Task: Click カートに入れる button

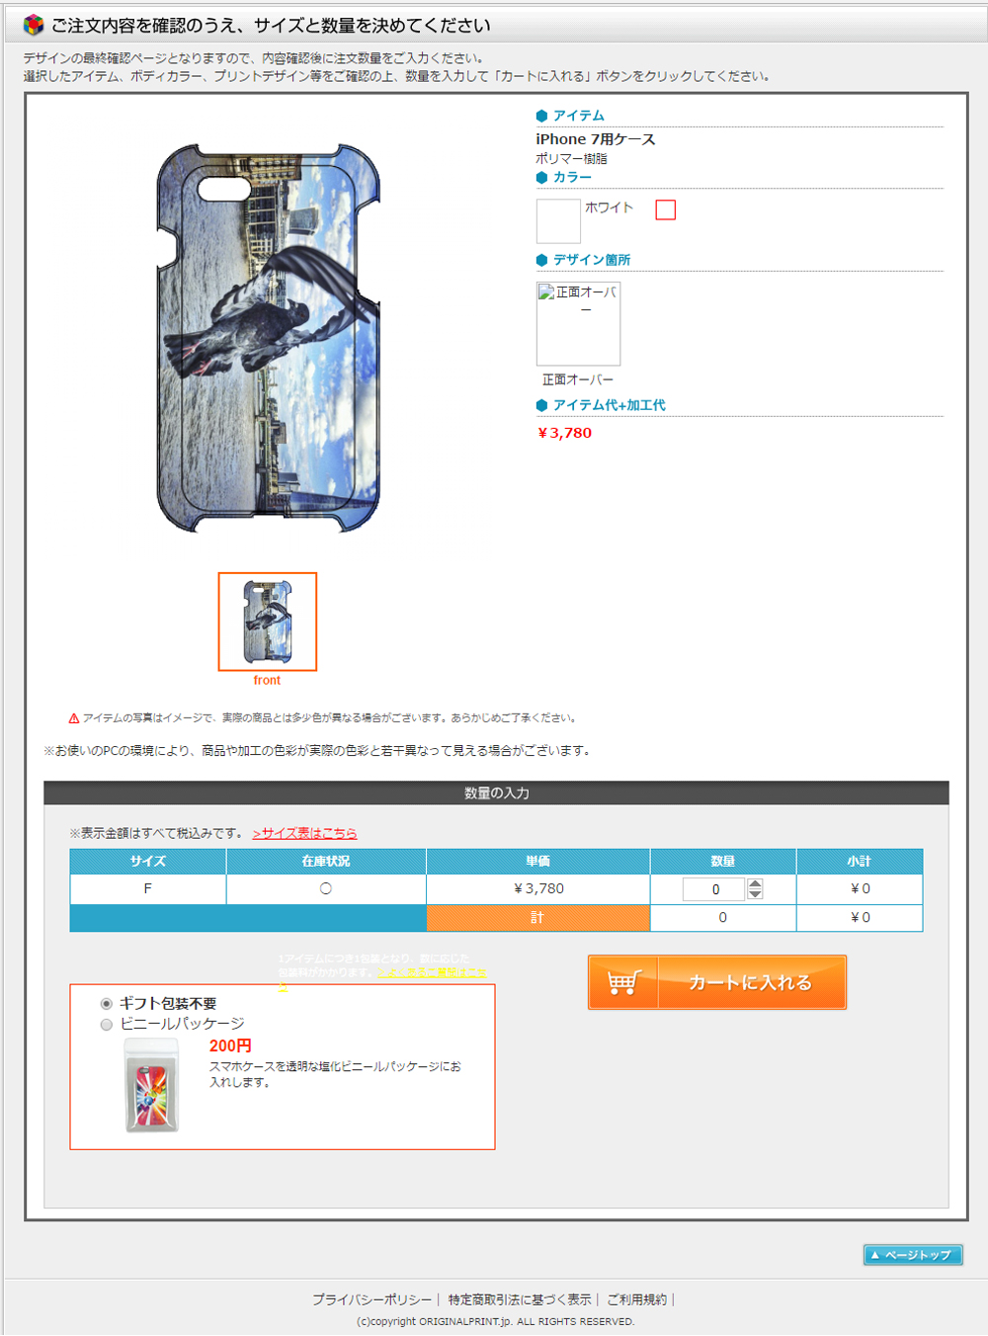Action: pos(717,982)
